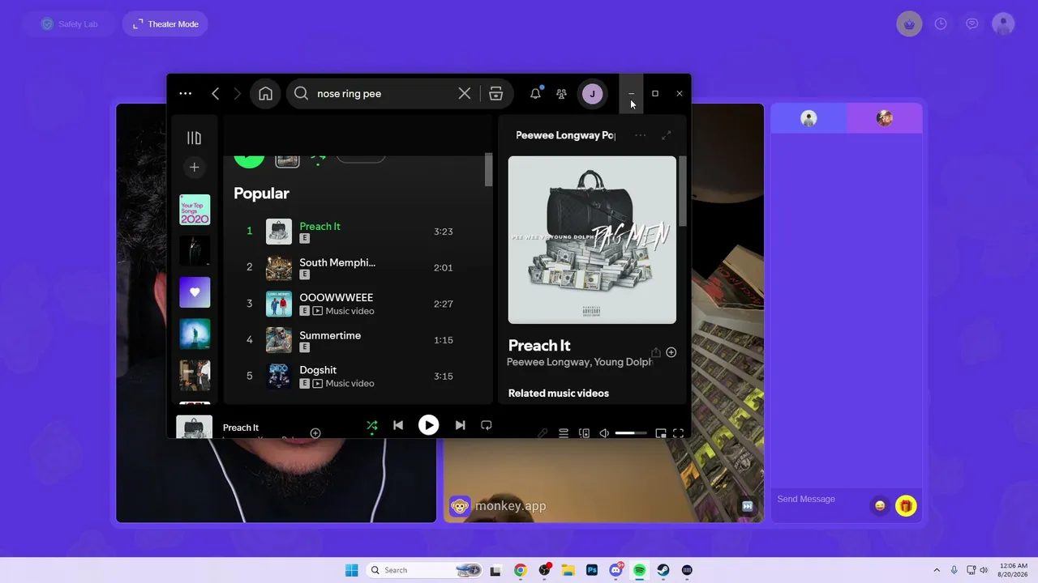Send a gift in Monkey chat

pyautogui.click(x=906, y=506)
